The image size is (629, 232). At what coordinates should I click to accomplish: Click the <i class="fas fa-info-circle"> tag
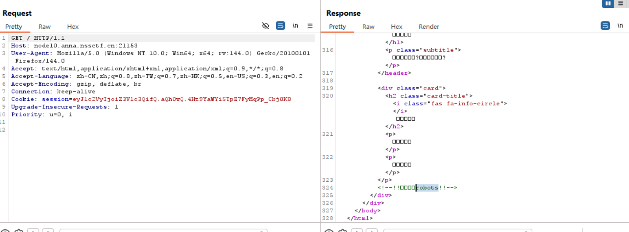pyautogui.click(x=450, y=104)
